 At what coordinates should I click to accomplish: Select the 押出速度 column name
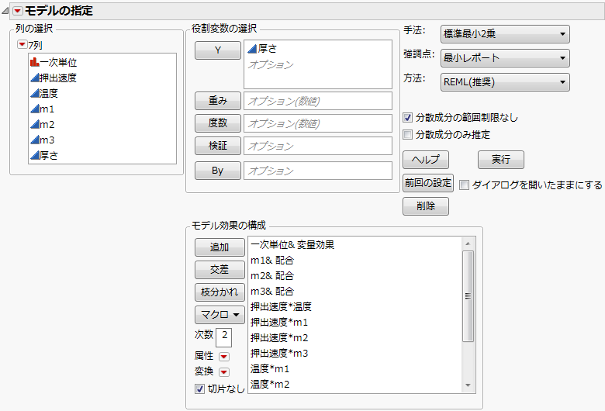click(59, 78)
